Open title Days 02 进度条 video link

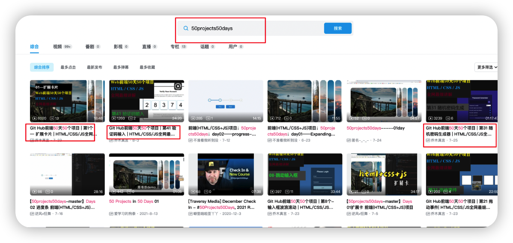click(63, 204)
